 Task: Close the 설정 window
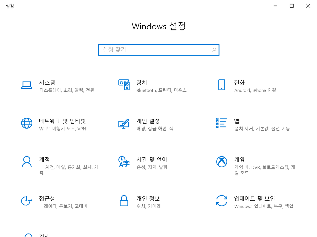308,6
